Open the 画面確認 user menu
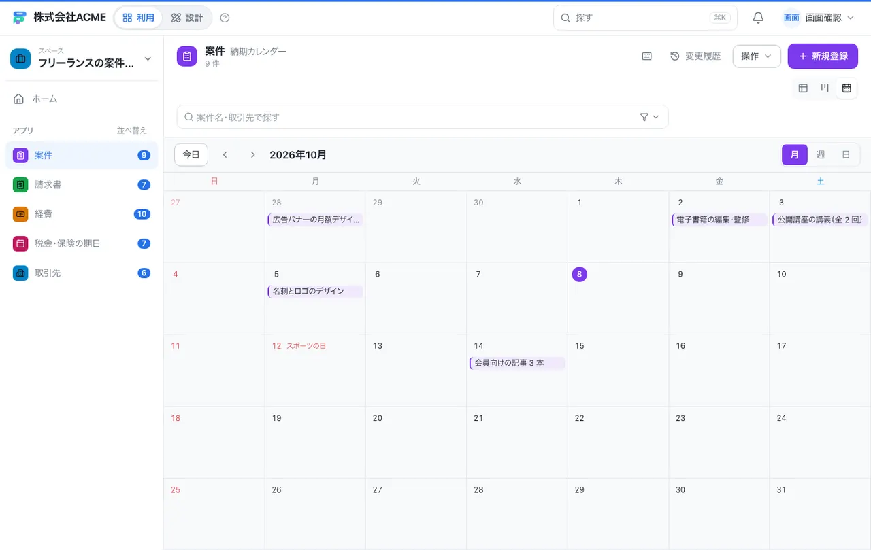This screenshot has width=871, height=550. point(819,18)
